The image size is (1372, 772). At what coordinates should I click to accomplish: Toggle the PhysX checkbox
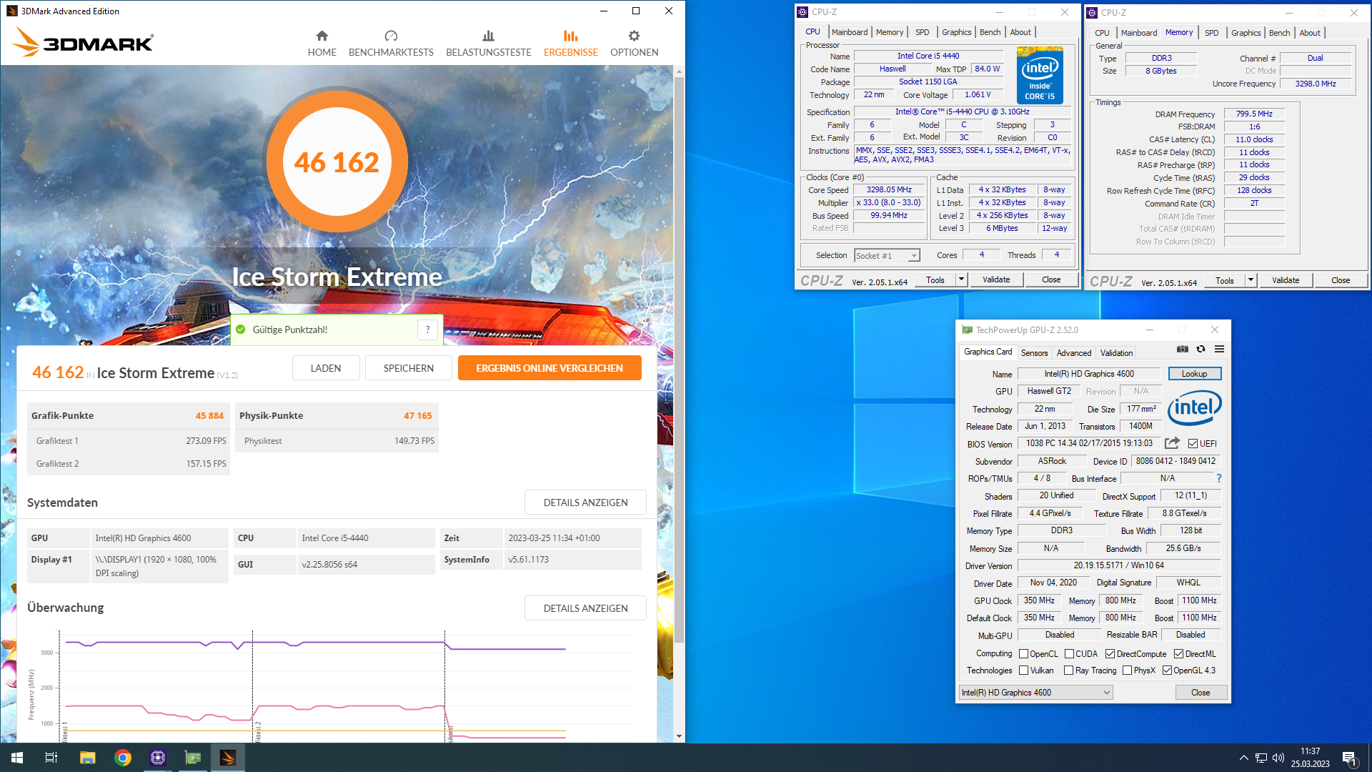pyautogui.click(x=1127, y=670)
